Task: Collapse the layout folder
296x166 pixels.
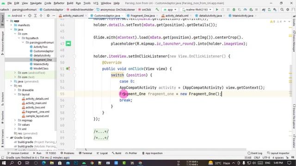Action: pos(15,95)
